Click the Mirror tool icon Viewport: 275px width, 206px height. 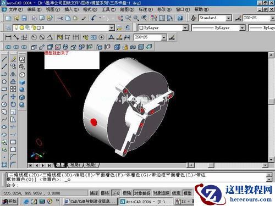(x=13, y=74)
